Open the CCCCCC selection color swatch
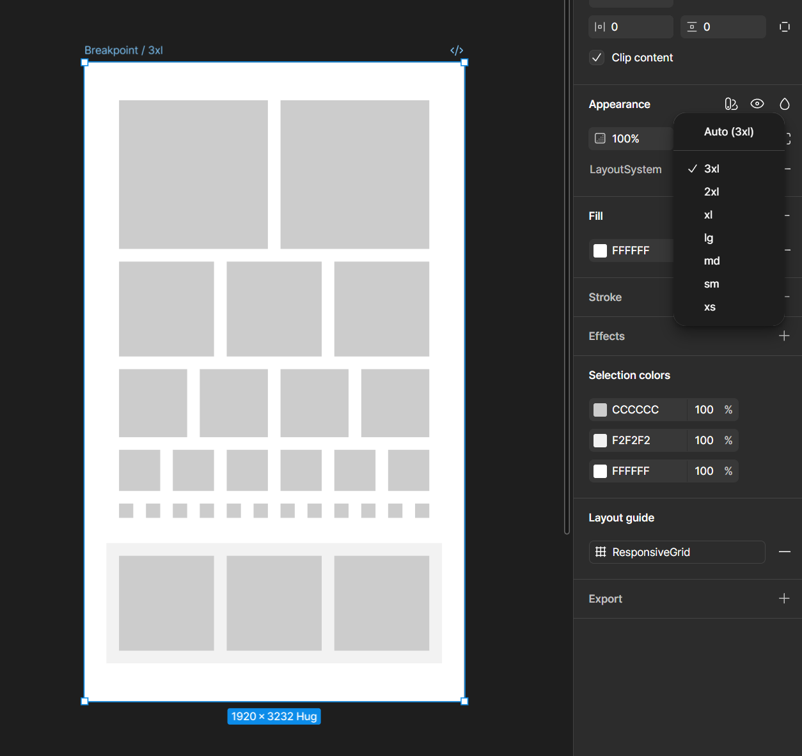The image size is (802, 756). [x=600, y=410]
